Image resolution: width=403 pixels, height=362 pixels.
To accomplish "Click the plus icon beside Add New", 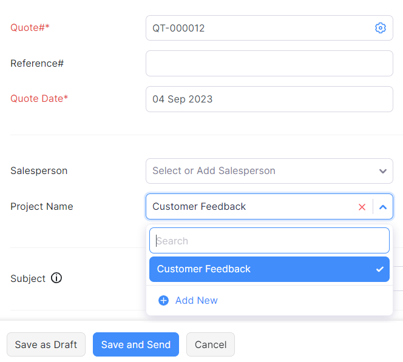I will [163, 300].
